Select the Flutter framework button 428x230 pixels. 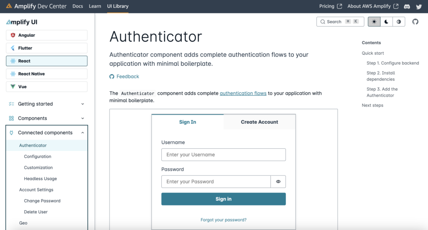[x=47, y=48]
